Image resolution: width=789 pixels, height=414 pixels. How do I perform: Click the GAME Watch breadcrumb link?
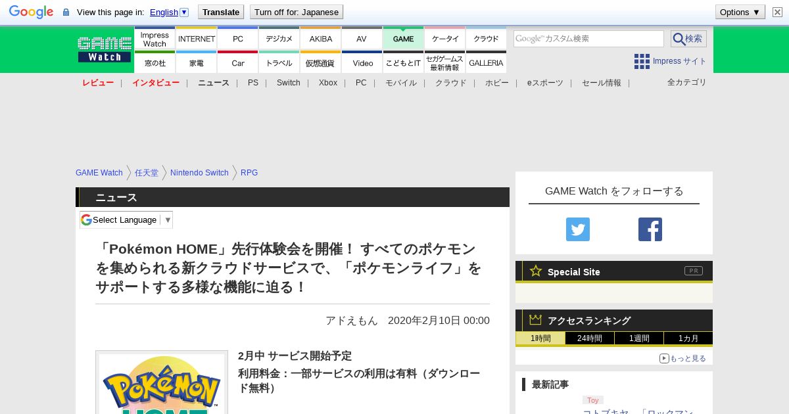(99, 173)
